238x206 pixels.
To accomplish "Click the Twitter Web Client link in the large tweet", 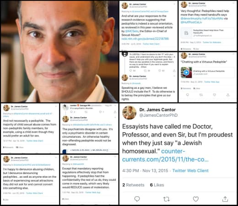I will point(190,171).
